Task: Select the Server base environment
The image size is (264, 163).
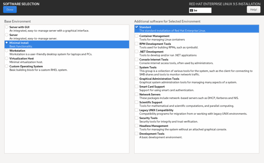Action: pos(7,35)
